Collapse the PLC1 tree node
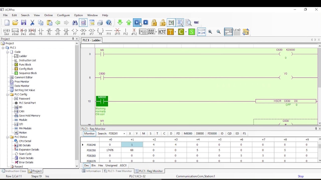The image size is (321, 180). tap(3, 47)
